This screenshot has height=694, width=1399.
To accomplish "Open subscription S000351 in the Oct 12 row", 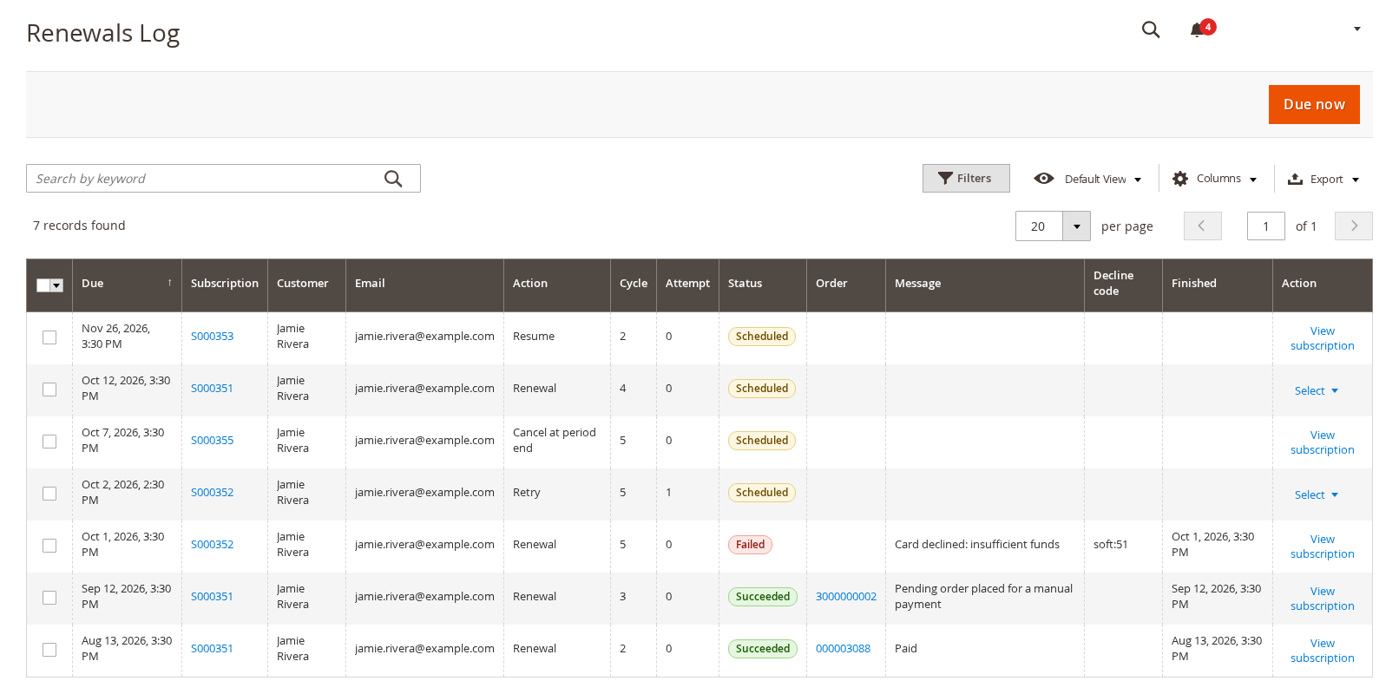I will pyautogui.click(x=212, y=389).
